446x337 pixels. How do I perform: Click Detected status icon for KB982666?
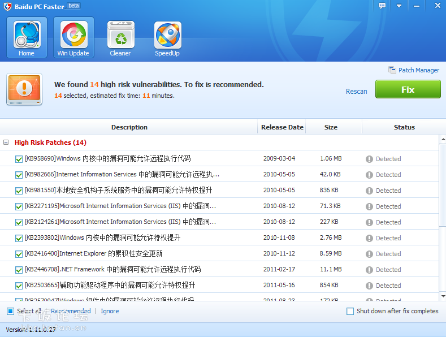tap(369, 175)
